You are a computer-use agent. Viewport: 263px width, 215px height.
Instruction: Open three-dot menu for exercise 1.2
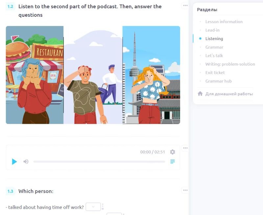click(x=185, y=6)
